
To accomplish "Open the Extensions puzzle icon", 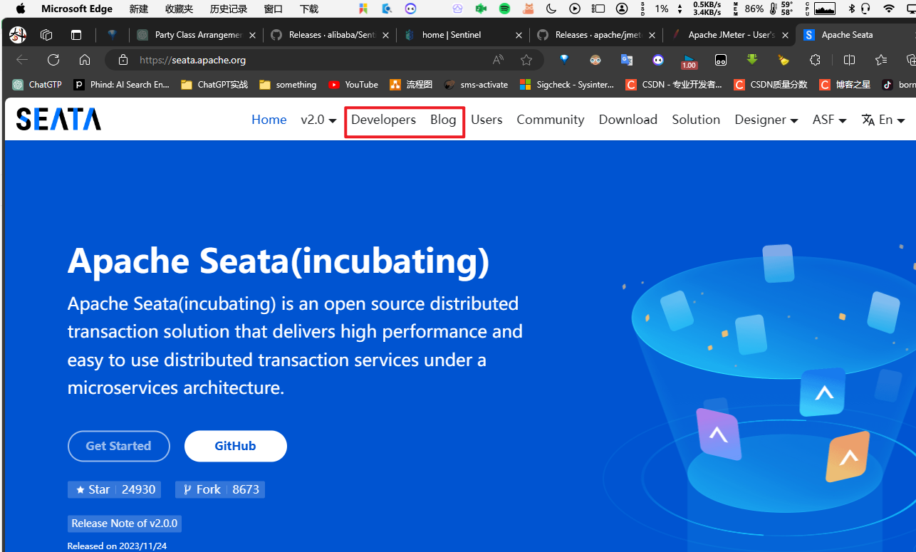I will click(815, 60).
